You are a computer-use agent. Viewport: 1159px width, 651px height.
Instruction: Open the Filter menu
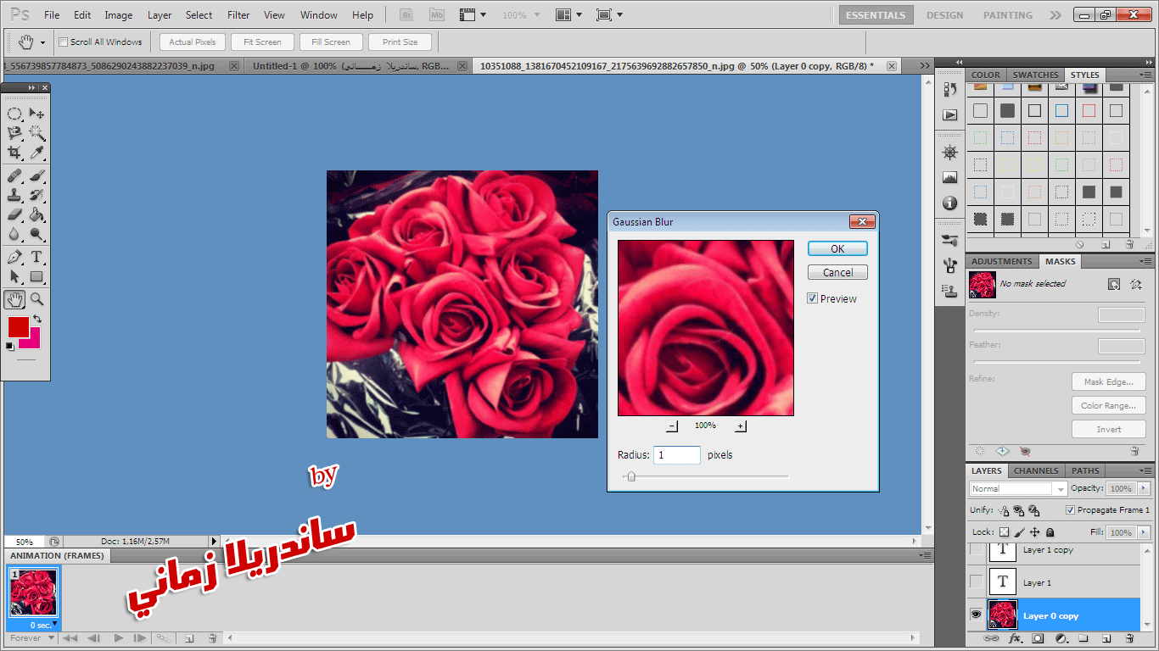(x=238, y=15)
